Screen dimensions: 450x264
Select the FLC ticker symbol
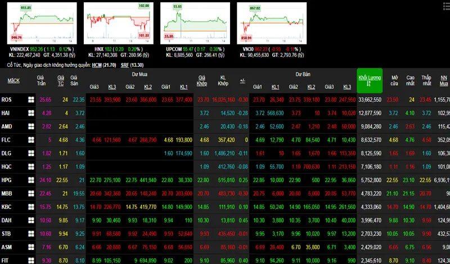click(6, 140)
